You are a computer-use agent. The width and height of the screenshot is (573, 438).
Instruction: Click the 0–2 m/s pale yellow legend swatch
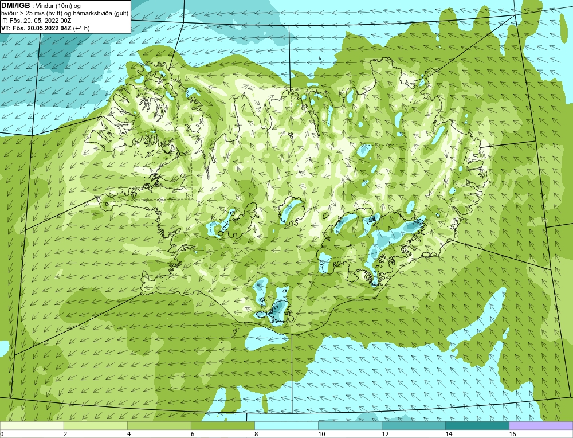(x=32, y=425)
